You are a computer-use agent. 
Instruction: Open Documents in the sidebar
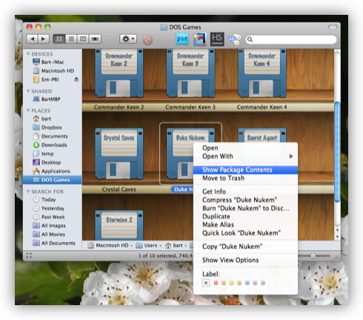54,136
